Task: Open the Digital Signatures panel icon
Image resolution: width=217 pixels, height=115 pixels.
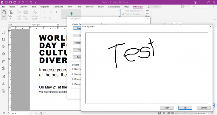Action: point(3,84)
